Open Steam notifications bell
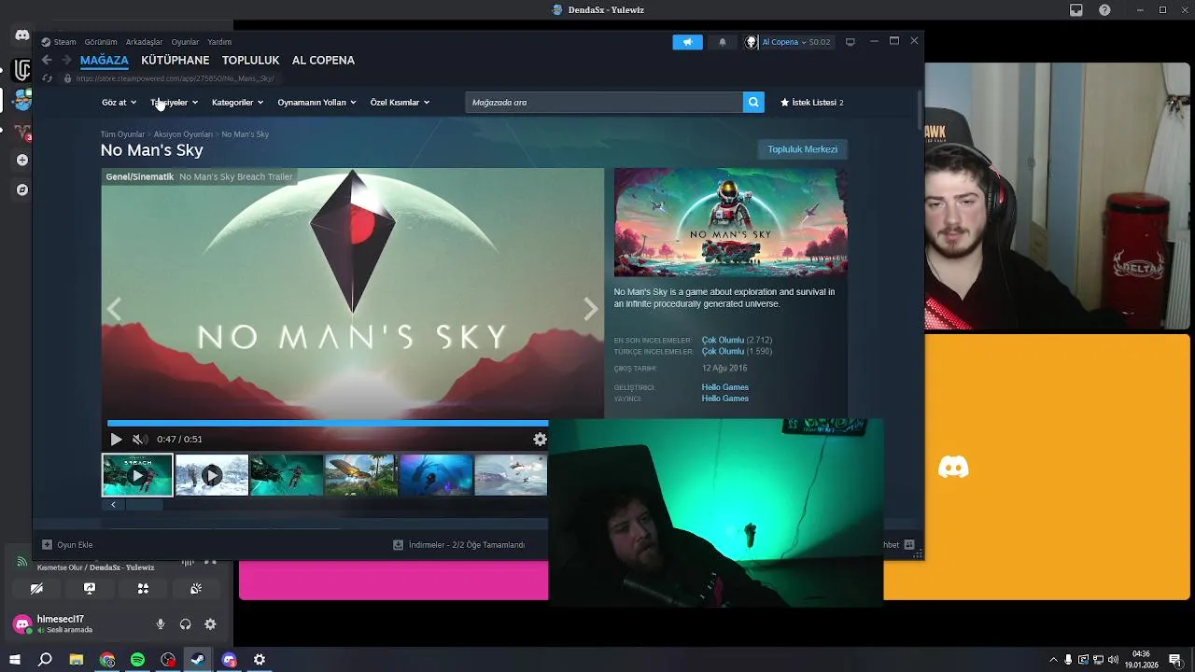The image size is (1195, 672). pyautogui.click(x=722, y=42)
